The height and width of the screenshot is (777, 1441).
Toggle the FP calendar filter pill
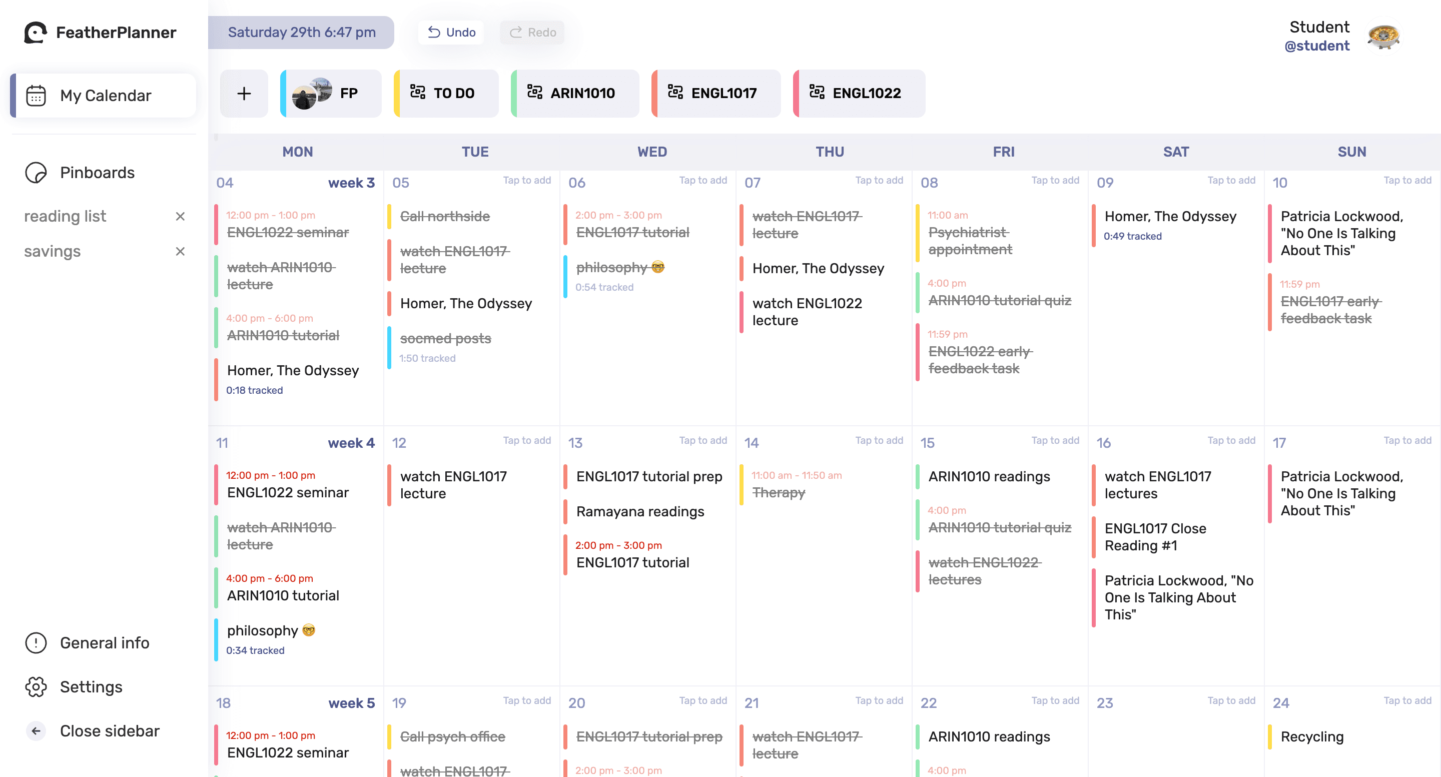click(331, 93)
